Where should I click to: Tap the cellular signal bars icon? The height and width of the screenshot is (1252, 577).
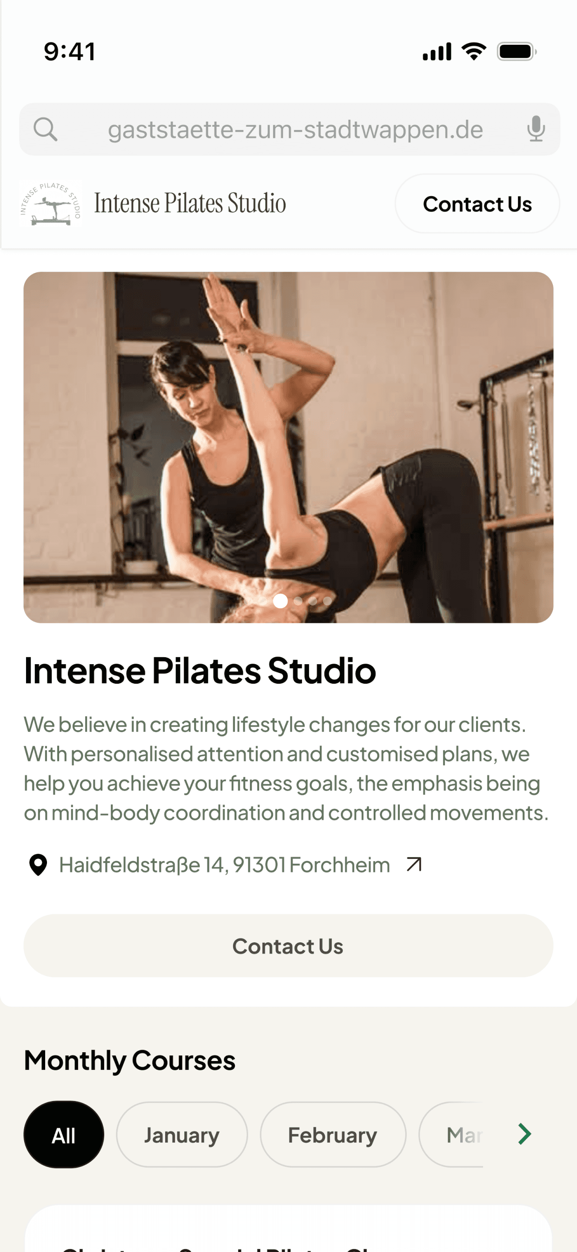point(437,52)
